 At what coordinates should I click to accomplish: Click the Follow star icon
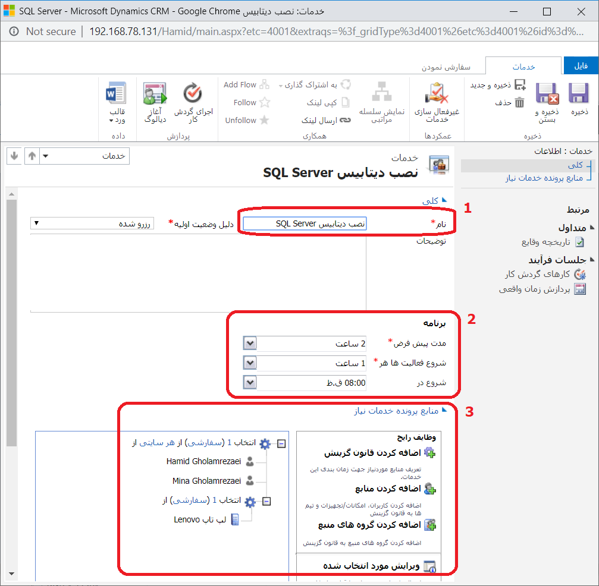[265, 102]
